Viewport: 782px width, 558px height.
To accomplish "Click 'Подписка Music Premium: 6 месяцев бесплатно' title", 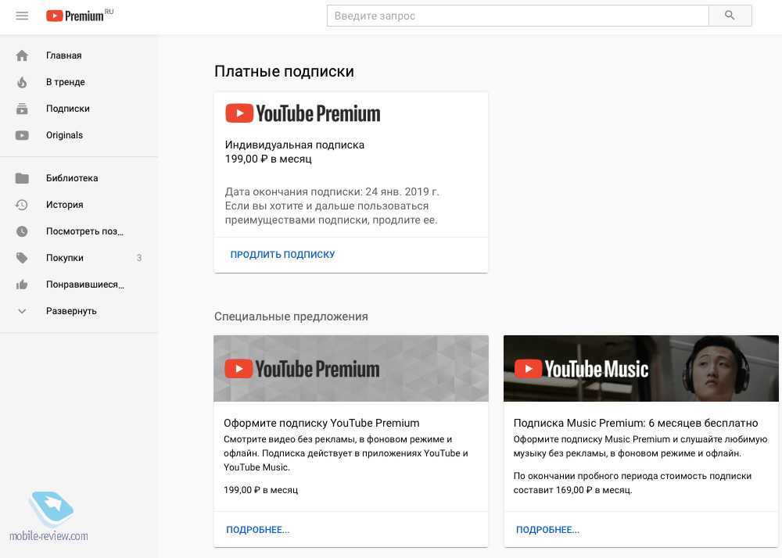I will point(636,423).
